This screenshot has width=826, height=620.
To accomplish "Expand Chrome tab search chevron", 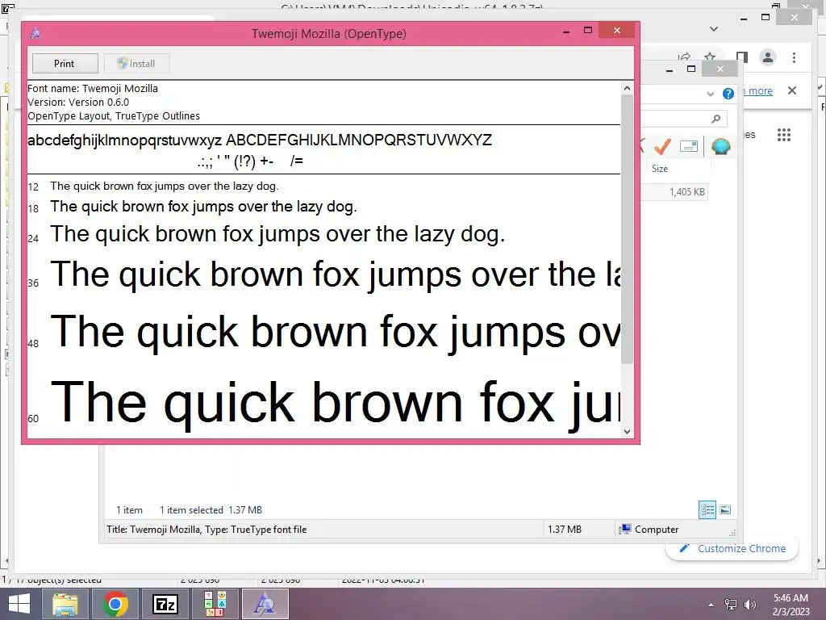I will coord(714,29).
